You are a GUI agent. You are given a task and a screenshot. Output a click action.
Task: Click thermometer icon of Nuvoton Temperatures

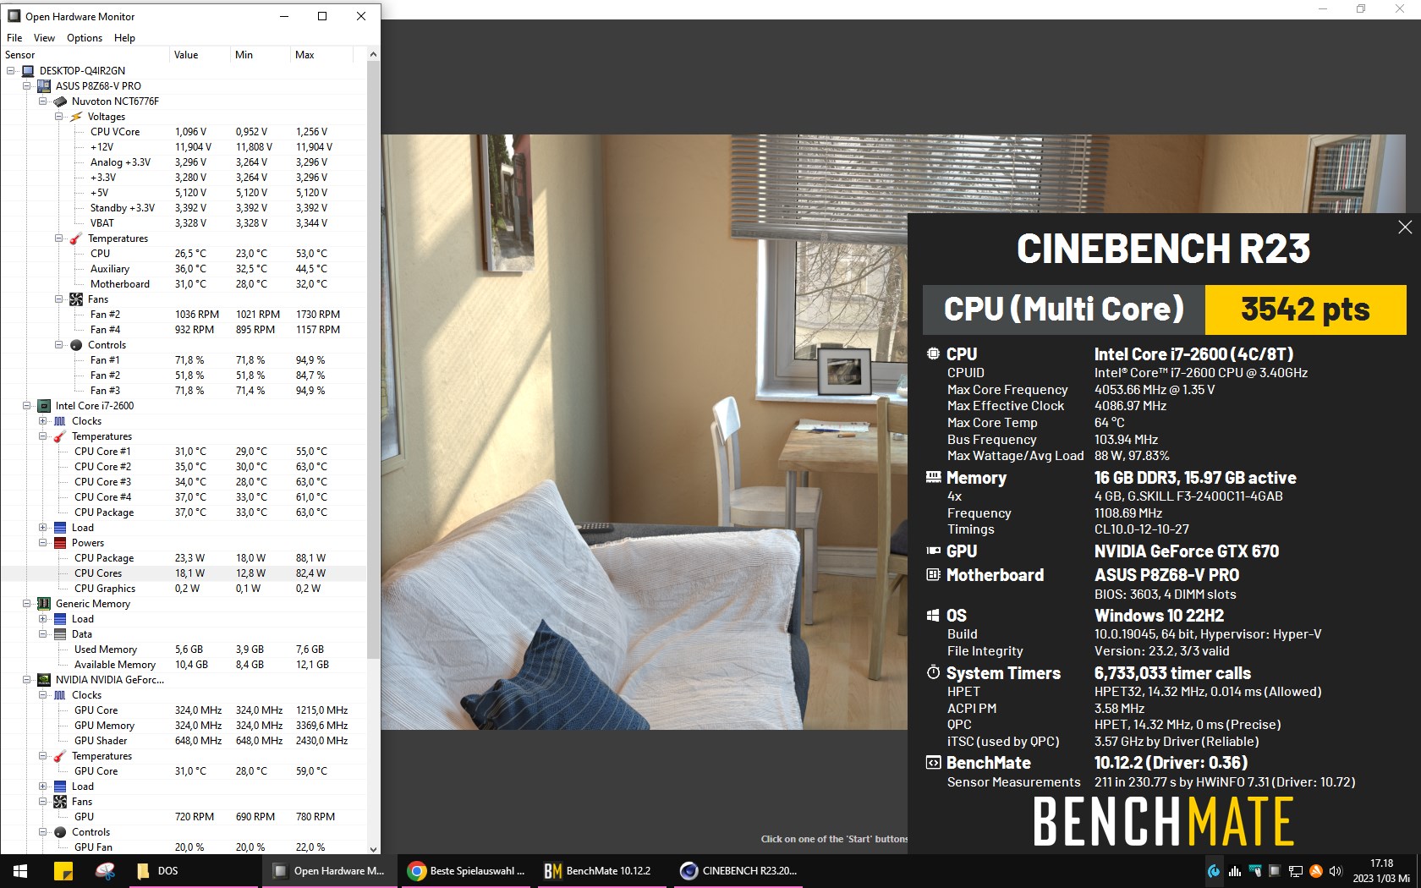pyautogui.click(x=76, y=238)
